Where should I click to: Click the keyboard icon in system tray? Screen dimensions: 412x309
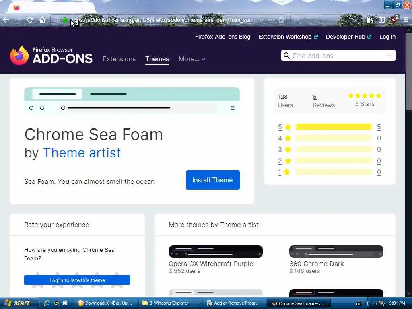coord(359,303)
